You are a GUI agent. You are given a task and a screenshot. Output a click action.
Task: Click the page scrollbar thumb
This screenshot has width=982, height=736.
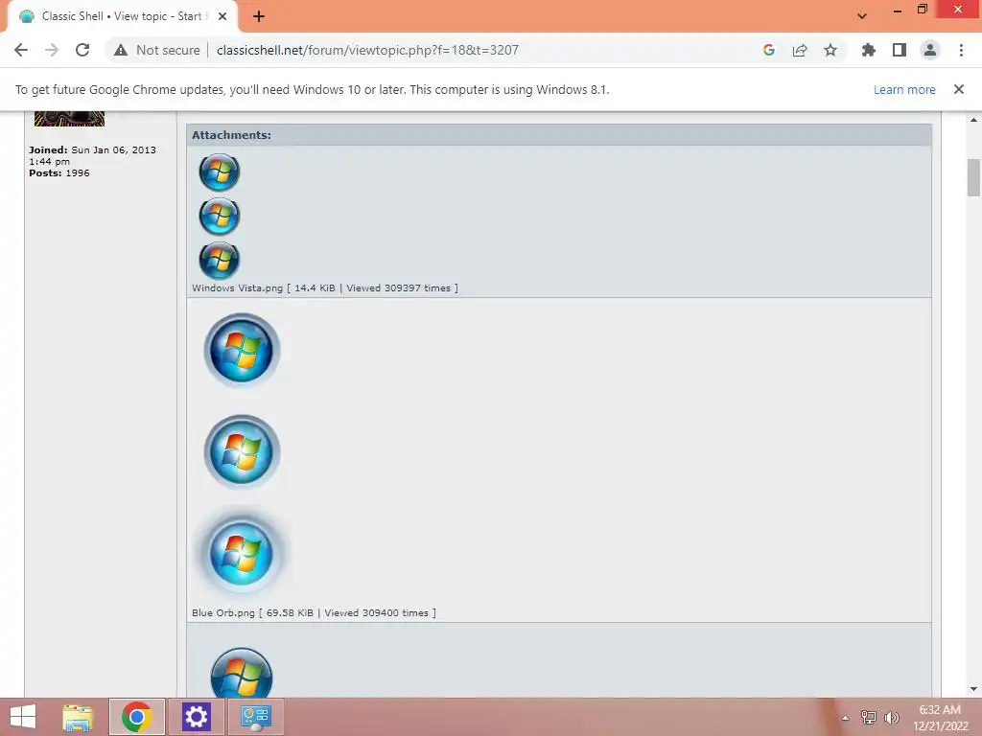pos(973,177)
